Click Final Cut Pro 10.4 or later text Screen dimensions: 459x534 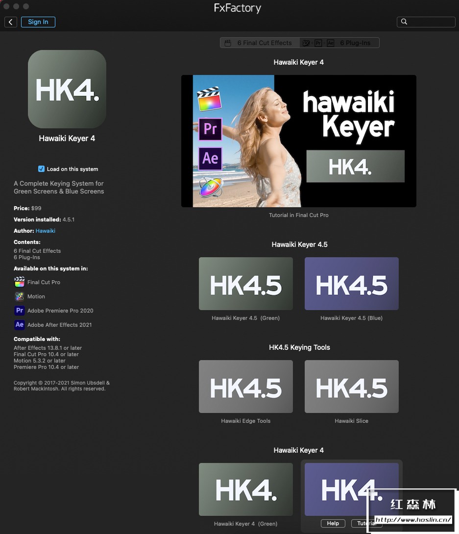tap(47, 355)
